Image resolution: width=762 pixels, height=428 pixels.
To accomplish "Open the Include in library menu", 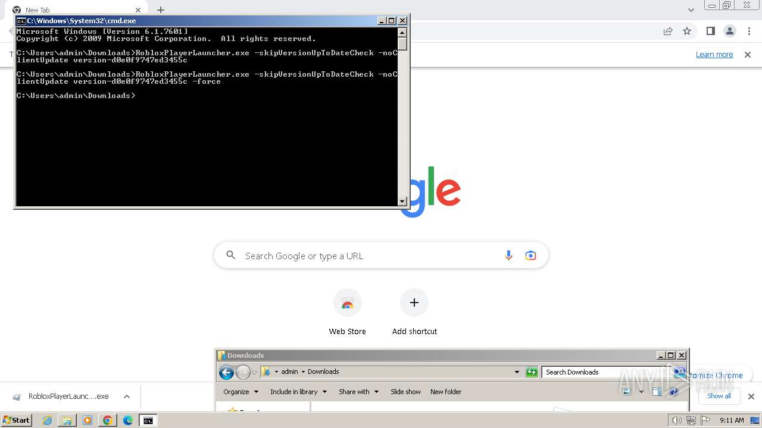I will 298,392.
